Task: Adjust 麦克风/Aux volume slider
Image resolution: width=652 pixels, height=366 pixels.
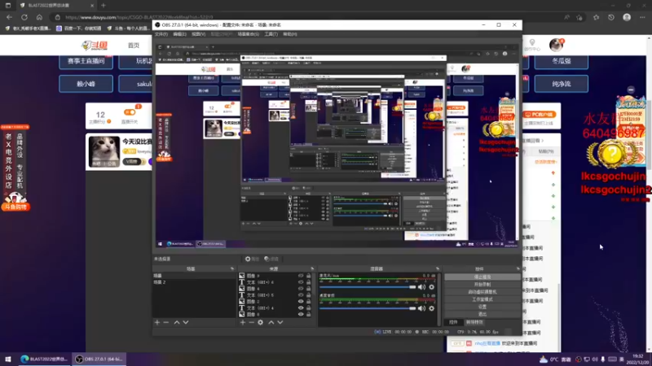Action: click(x=368, y=287)
